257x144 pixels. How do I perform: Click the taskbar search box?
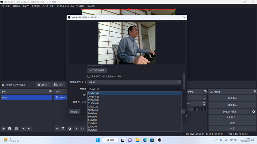click(110, 140)
